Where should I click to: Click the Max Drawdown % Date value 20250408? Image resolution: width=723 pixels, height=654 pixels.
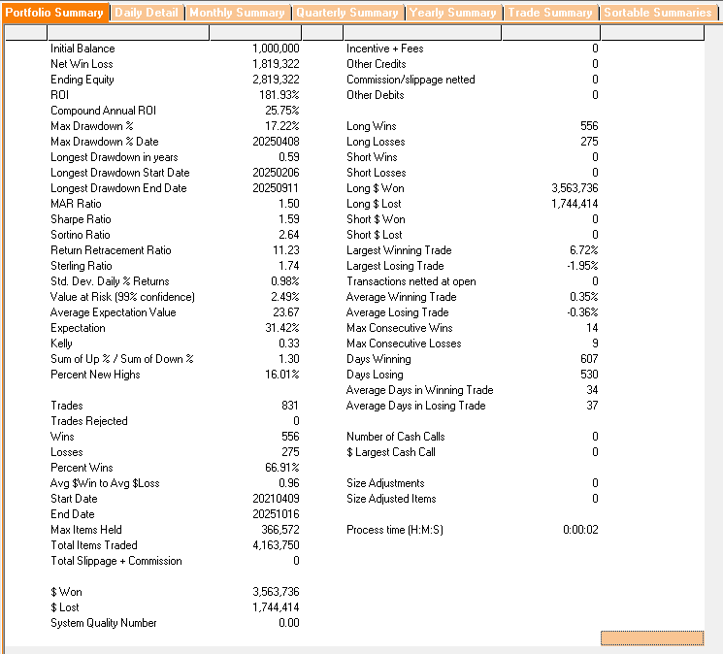pyautogui.click(x=275, y=142)
